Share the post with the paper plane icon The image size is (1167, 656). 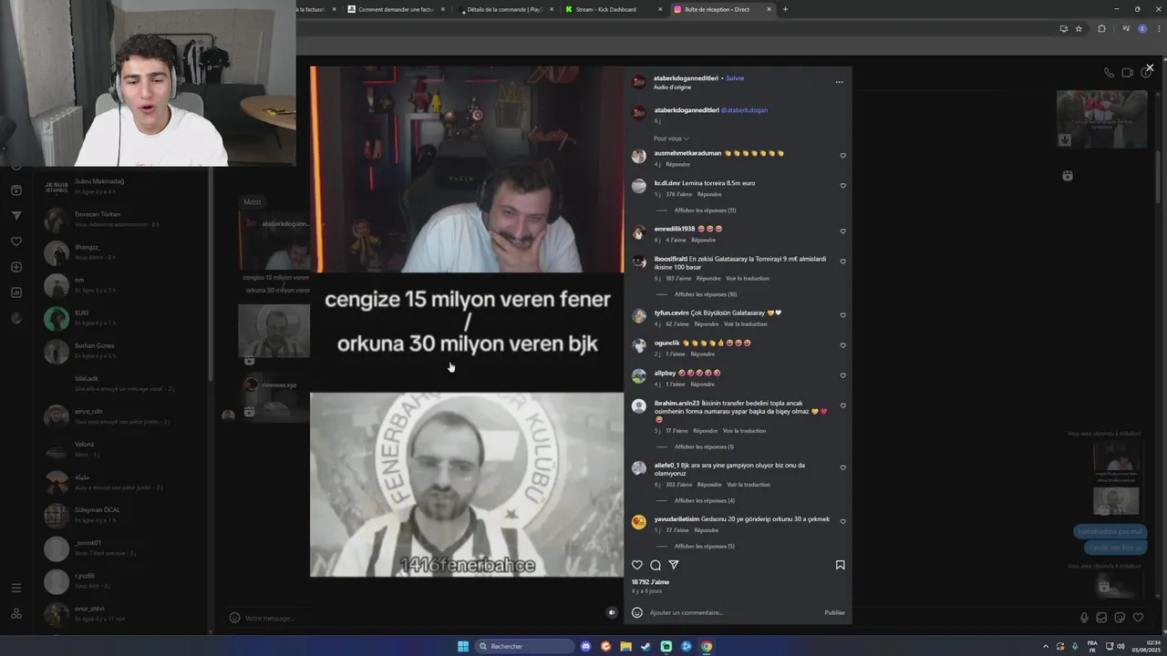click(674, 565)
